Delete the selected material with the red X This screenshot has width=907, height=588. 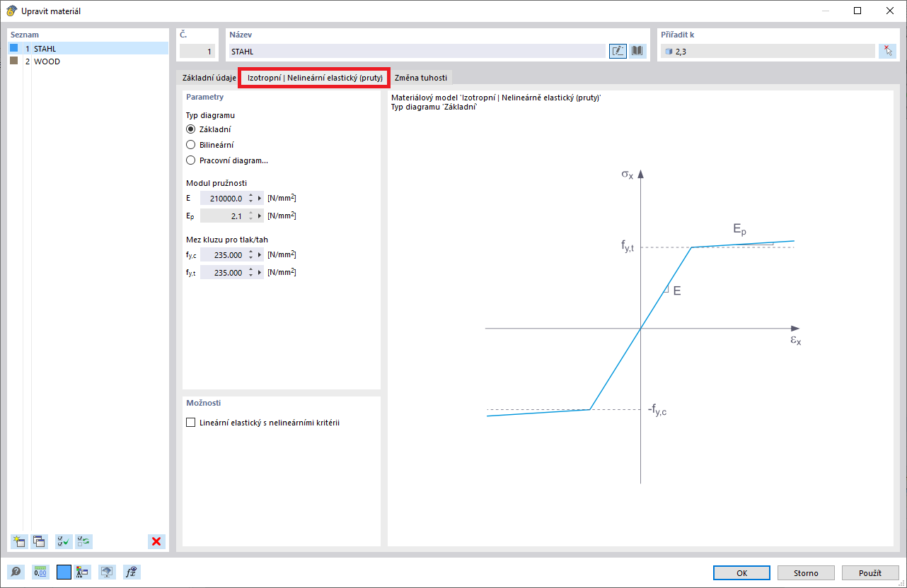point(156,541)
